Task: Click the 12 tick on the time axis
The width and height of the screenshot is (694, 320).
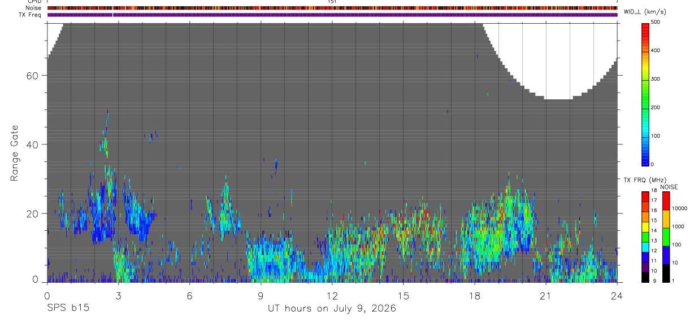Action: tap(332, 295)
